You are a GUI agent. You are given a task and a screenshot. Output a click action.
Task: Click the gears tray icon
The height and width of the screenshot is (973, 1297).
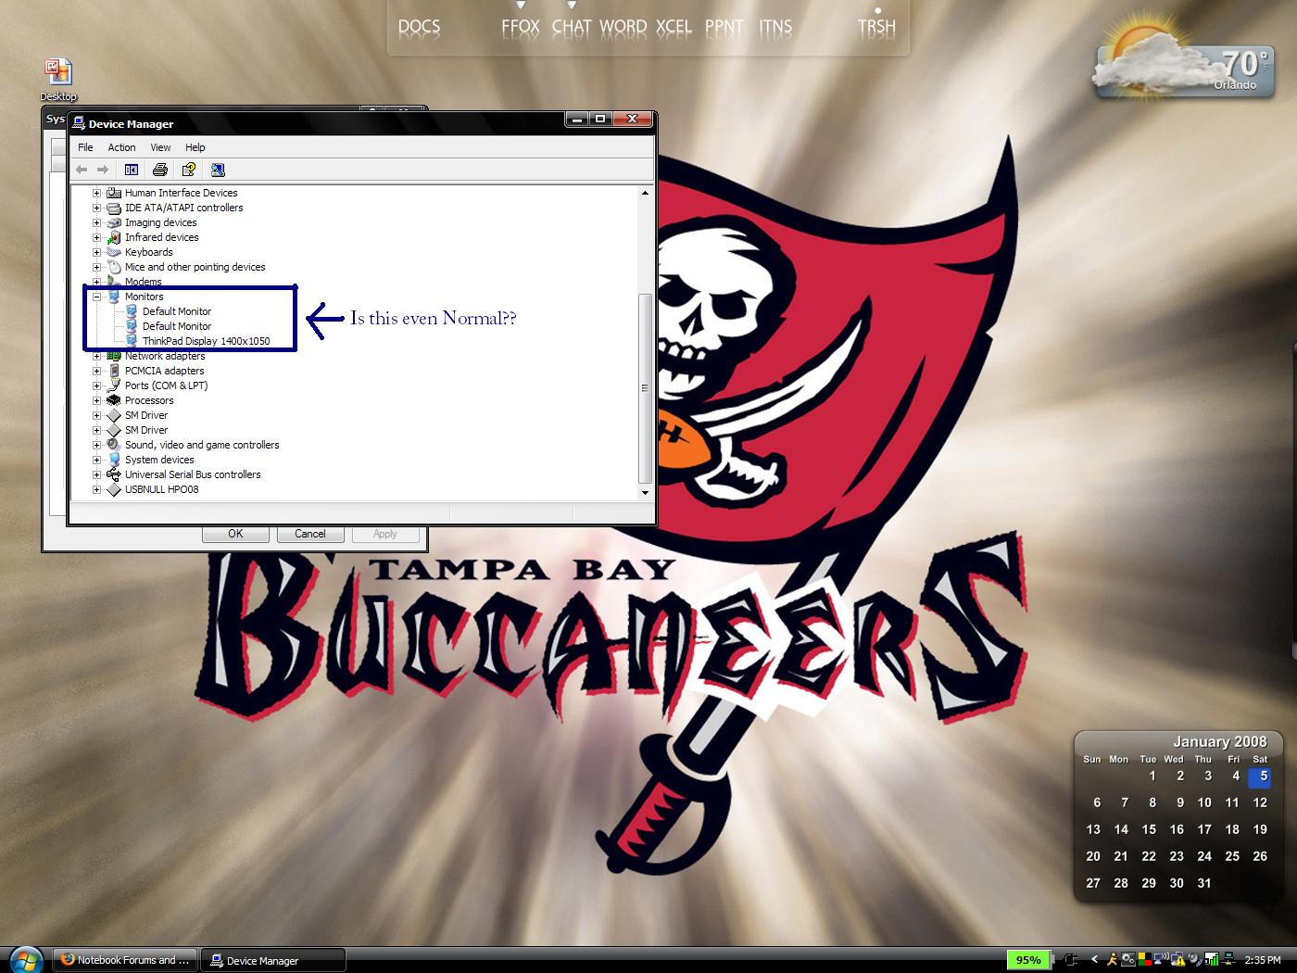(1128, 960)
